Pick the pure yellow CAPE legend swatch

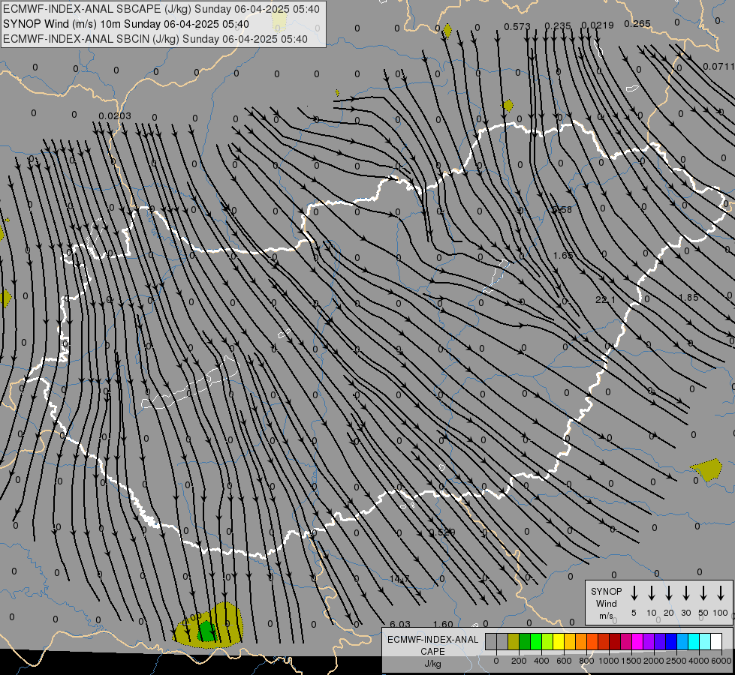pos(559,641)
